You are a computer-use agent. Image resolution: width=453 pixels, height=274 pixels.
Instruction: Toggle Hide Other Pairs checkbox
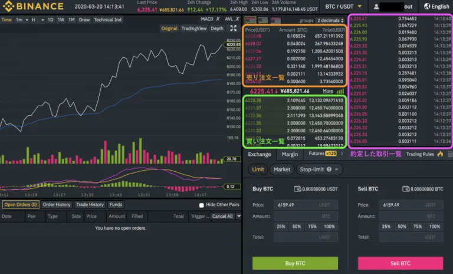click(201, 205)
